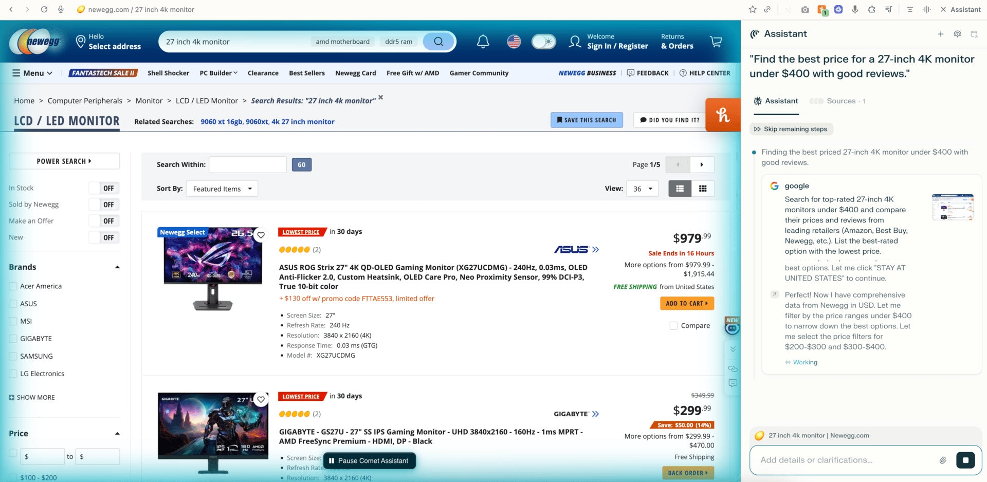
Task: Switch to grid view layout
Action: coord(703,189)
